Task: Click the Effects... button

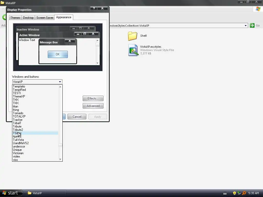Action: point(93,98)
